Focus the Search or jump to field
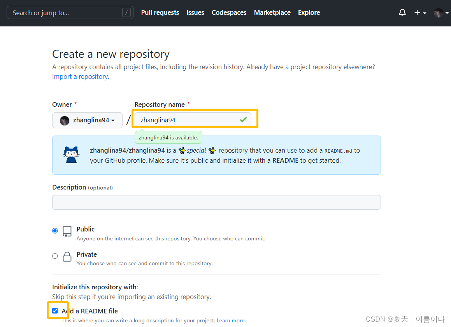The image size is (451, 327). click(70, 13)
